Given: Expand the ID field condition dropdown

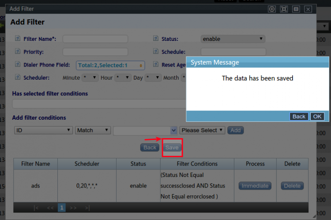Looking at the screenshot, I should pos(43,130).
